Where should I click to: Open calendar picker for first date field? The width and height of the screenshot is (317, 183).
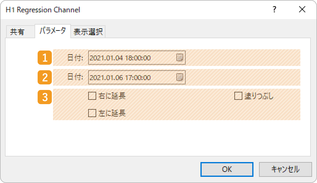(x=179, y=58)
